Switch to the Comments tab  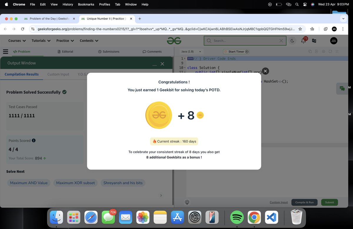[152, 51]
